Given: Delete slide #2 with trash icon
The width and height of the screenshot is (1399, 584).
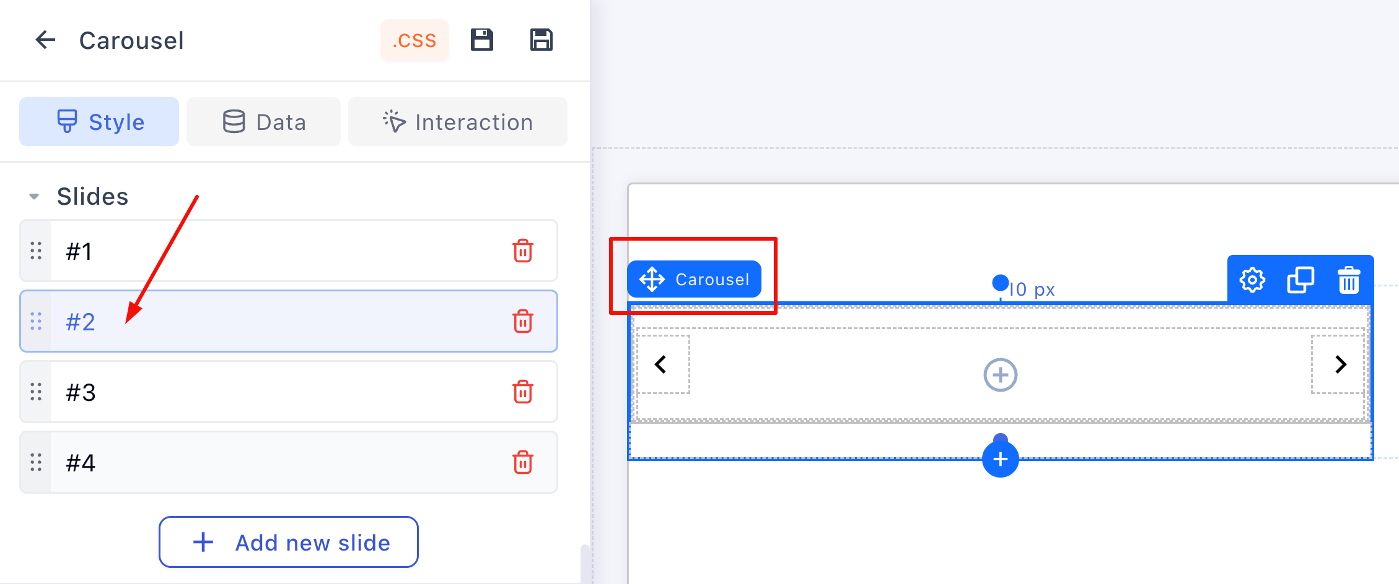Looking at the screenshot, I should pyautogui.click(x=523, y=322).
